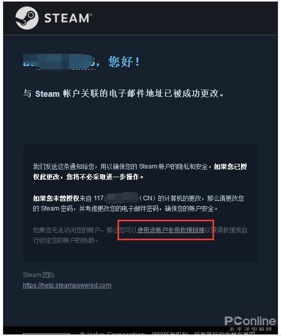Image resolution: width=281 pixels, height=336 pixels.
Task: Click the Steam logo icon
Action: click(x=27, y=18)
